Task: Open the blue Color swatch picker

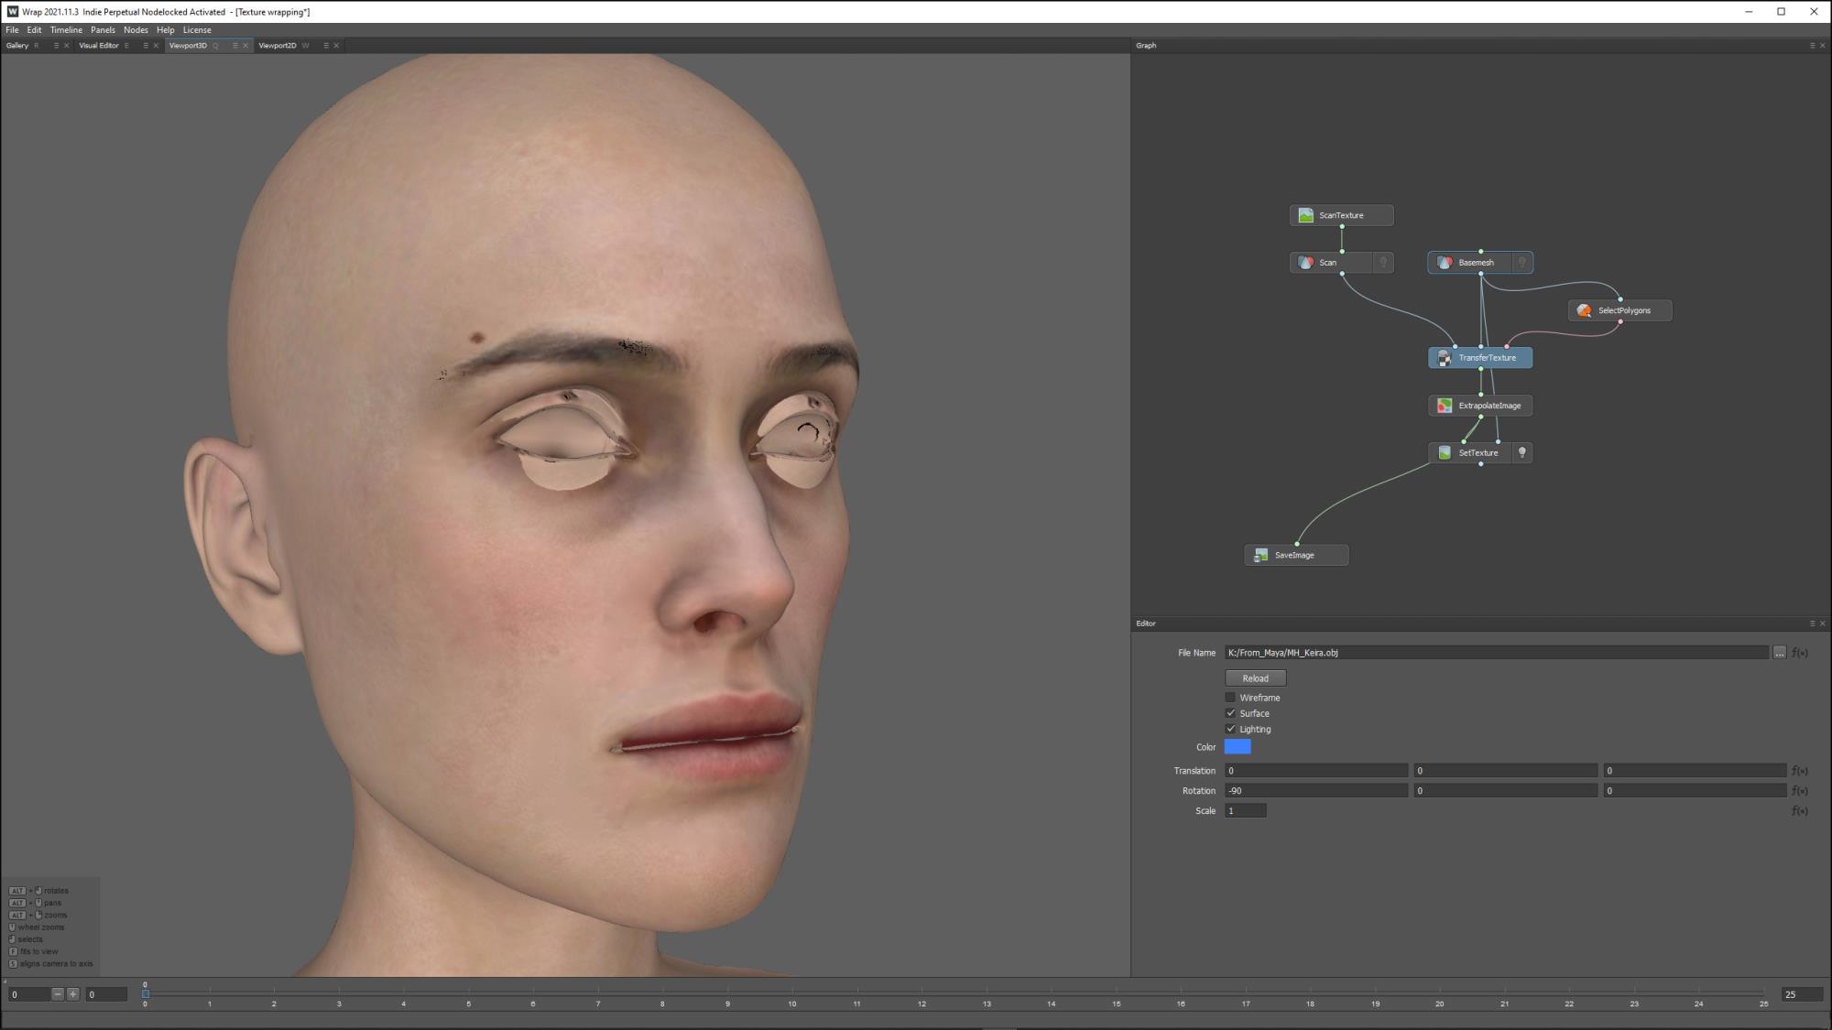Action: pos(1238,747)
